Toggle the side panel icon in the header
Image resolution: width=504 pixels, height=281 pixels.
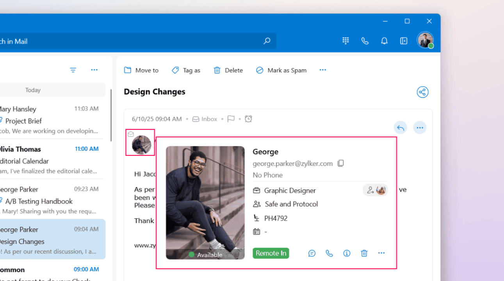pyautogui.click(x=404, y=41)
